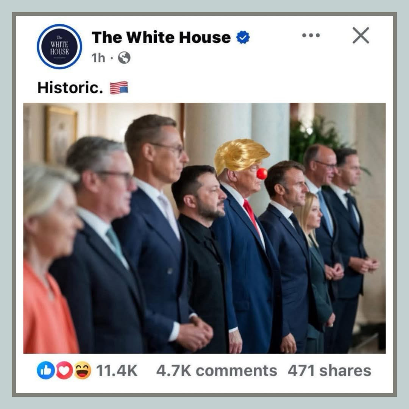The height and width of the screenshot is (409, 409).
Task: Close the post with the X button
Action: (x=361, y=35)
